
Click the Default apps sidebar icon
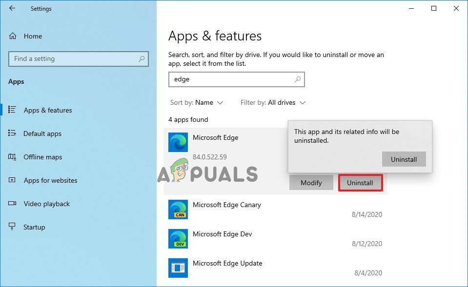[12, 133]
